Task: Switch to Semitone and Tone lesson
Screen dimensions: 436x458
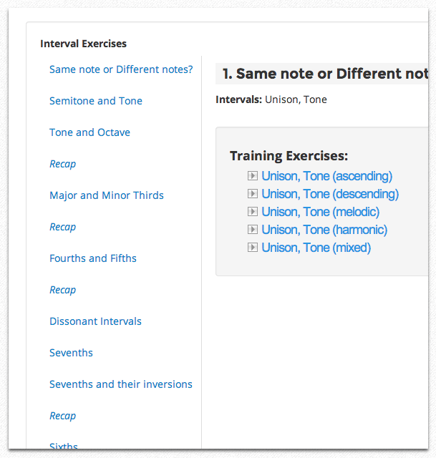Action: pyautogui.click(x=96, y=101)
